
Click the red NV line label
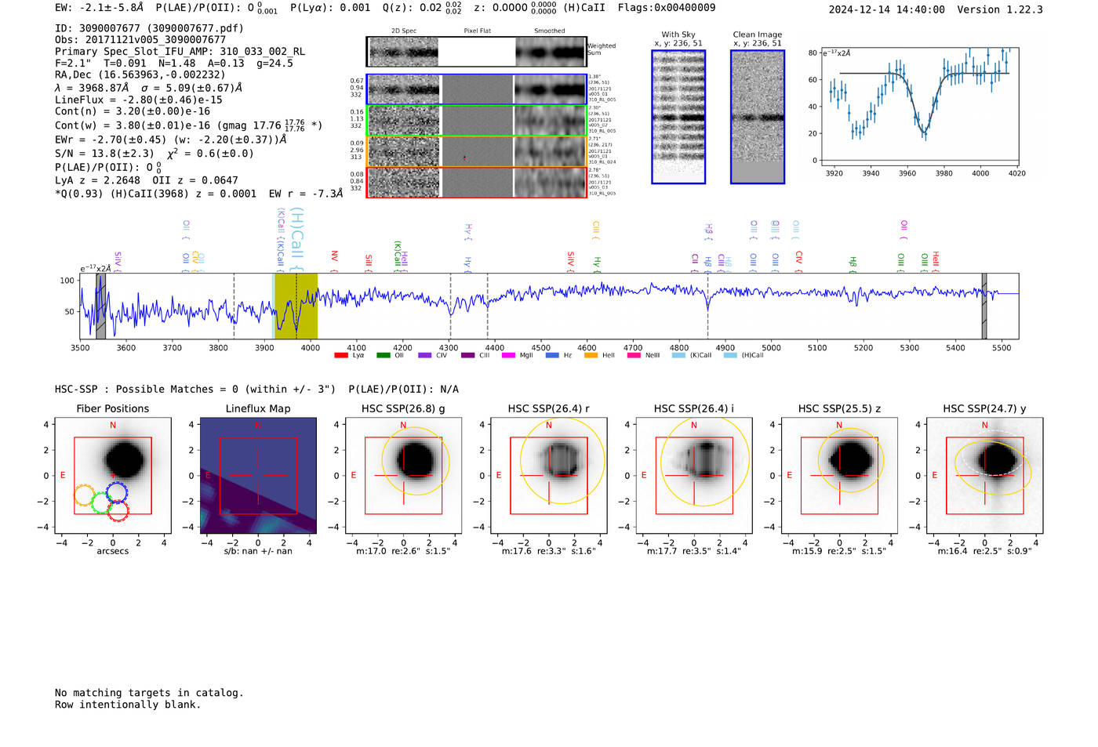click(334, 261)
